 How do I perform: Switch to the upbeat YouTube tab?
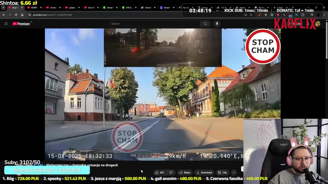tap(72, 8)
